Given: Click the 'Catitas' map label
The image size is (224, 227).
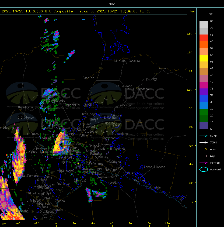Looking at the screenshot, I should pyautogui.click(x=140, y=180).
